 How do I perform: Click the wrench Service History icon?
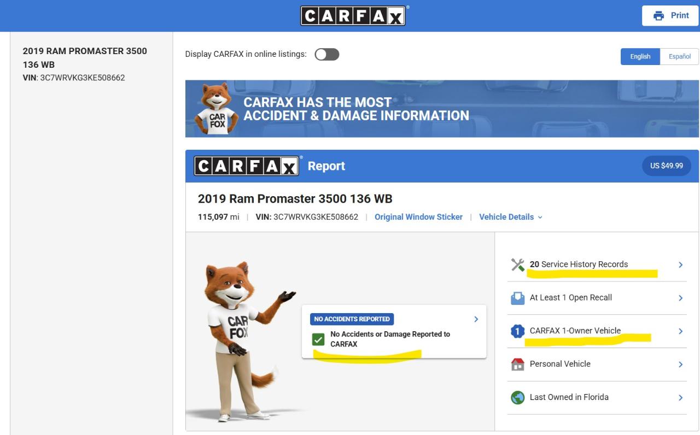[517, 264]
